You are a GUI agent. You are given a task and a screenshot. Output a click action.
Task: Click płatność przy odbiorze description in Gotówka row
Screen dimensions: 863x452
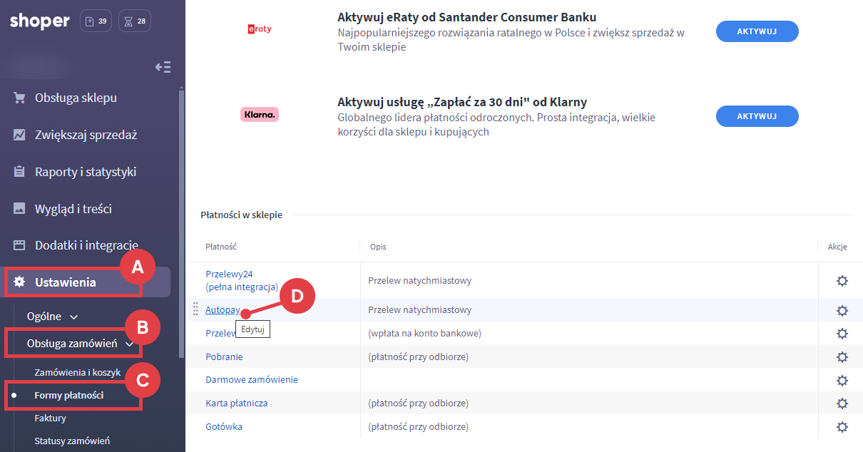(x=418, y=427)
